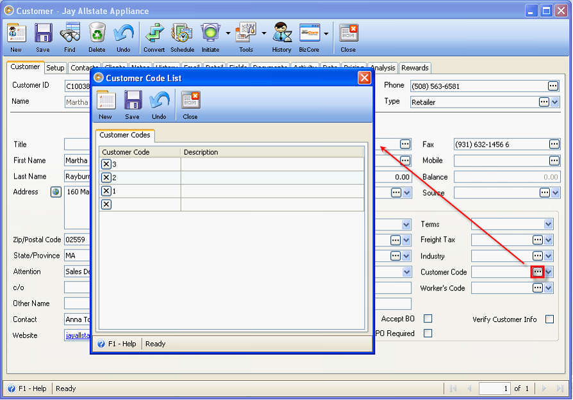Enable Verify Customer Info checkbox

pos(549,319)
